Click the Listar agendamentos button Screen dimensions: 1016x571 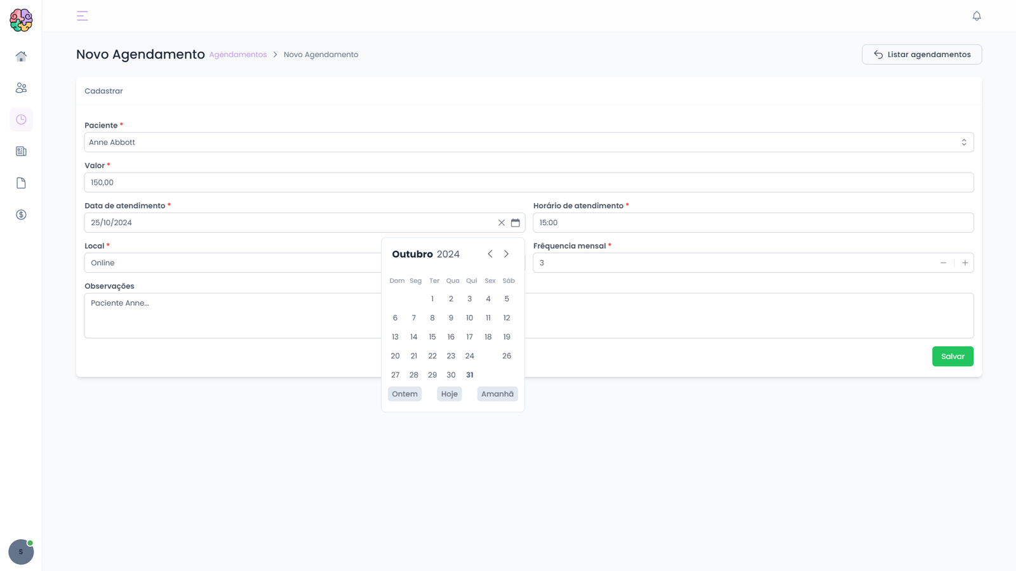(921, 55)
